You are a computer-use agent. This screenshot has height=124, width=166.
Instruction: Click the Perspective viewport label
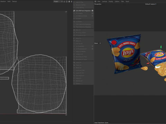click(98, 4)
